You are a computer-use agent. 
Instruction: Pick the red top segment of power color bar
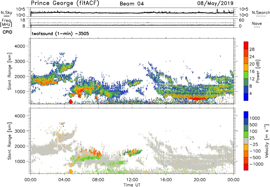[x=246, y=46]
